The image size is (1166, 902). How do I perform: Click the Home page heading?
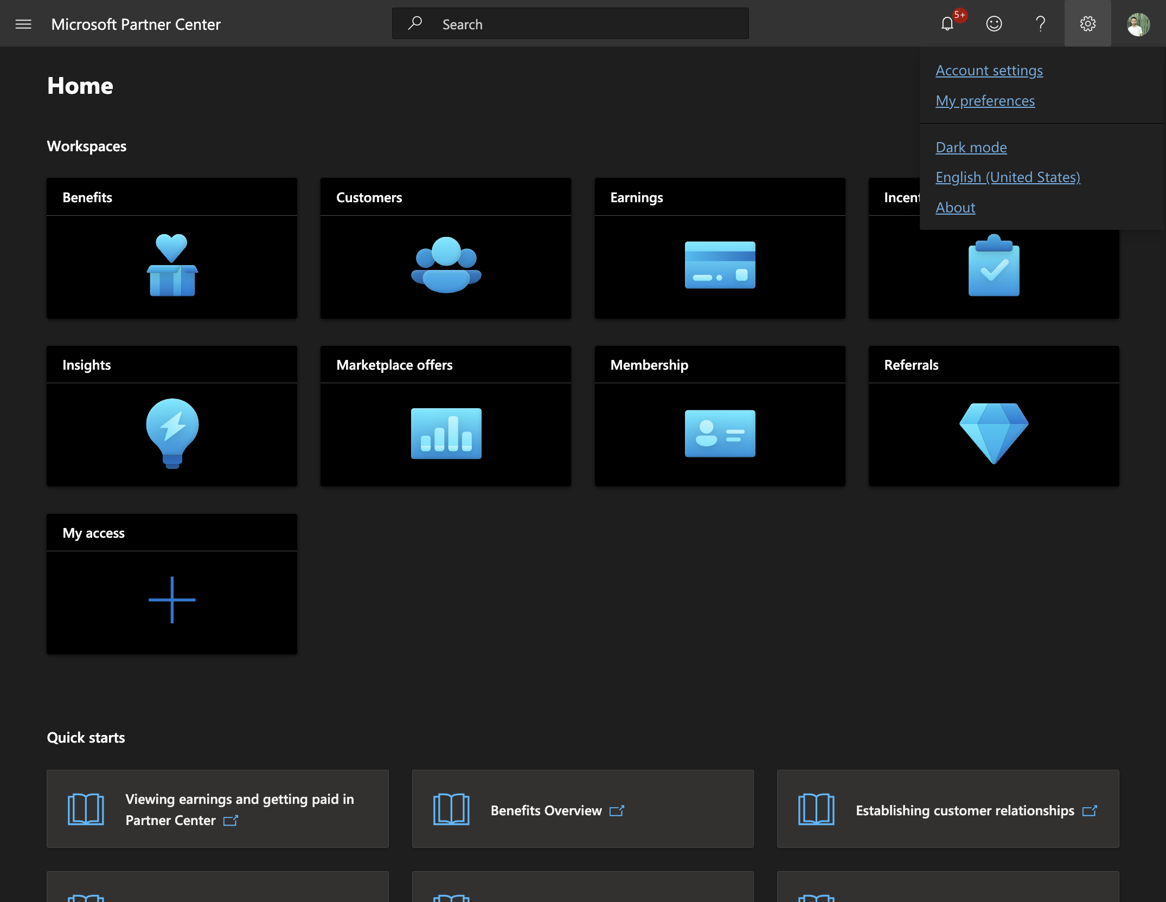(80, 86)
